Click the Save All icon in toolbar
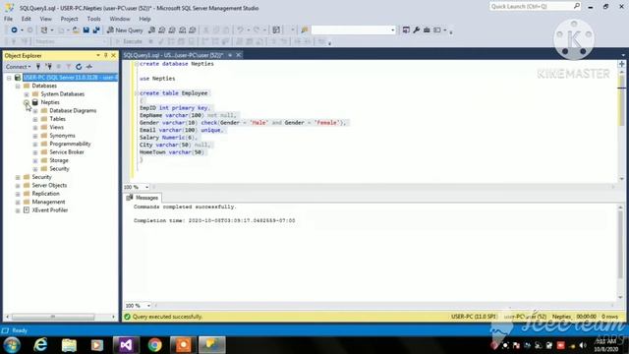Image resolution: width=629 pixels, height=354 pixels. 96,30
